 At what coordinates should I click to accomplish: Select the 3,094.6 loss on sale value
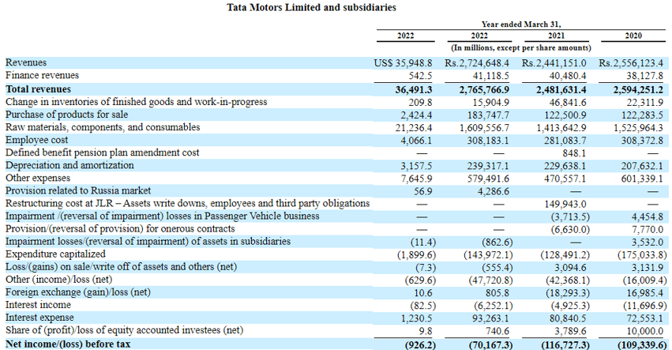pos(570,267)
